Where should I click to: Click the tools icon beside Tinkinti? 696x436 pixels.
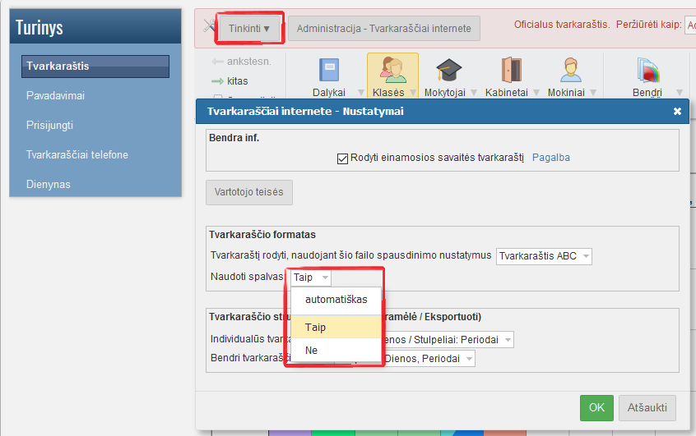pyautogui.click(x=209, y=28)
